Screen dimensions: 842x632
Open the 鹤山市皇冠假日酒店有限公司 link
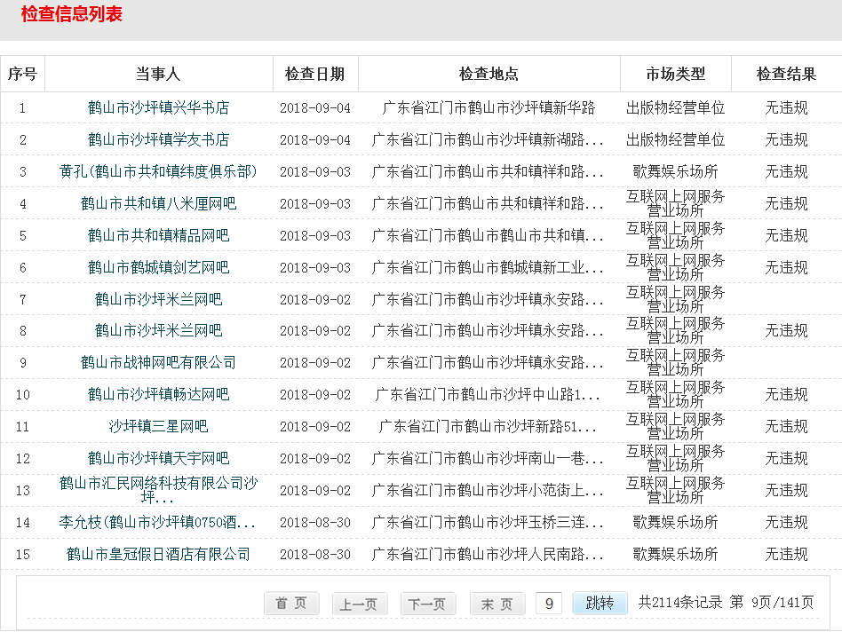[158, 554]
